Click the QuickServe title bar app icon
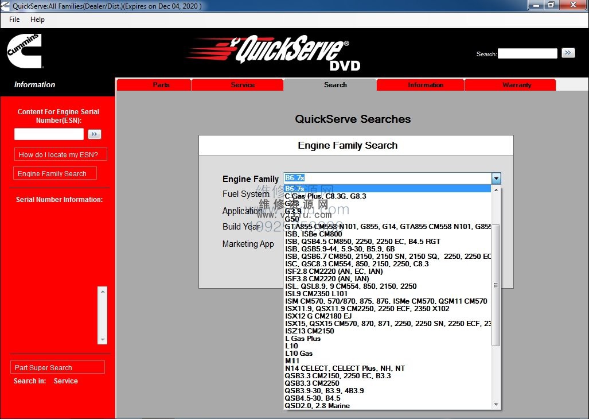The height and width of the screenshot is (419, 589). point(5,6)
